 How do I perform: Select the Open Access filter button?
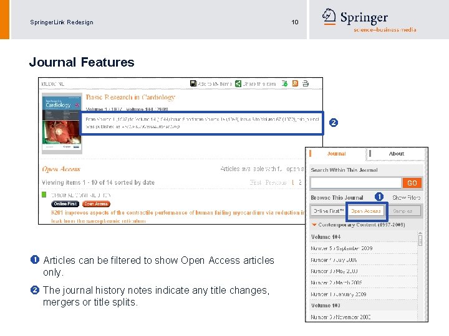(x=366, y=211)
